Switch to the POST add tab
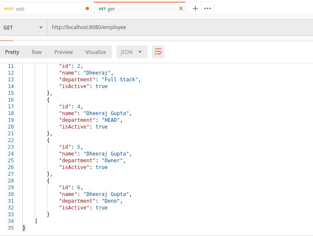313x236 pixels. tap(42, 8)
